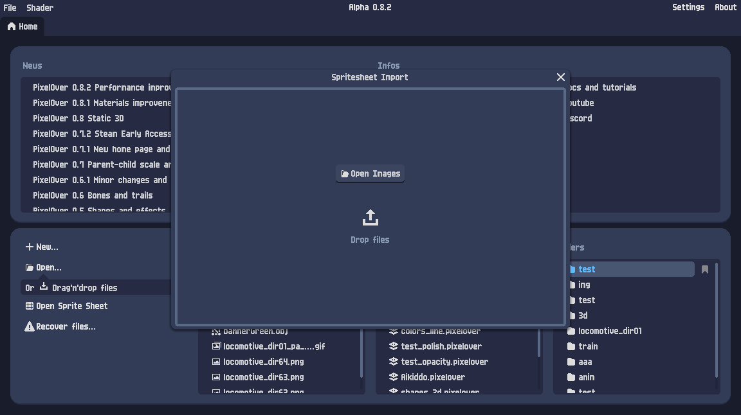
Task: Click the image icon beside locomotive_dir63.png
Action: pyautogui.click(x=216, y=377)
